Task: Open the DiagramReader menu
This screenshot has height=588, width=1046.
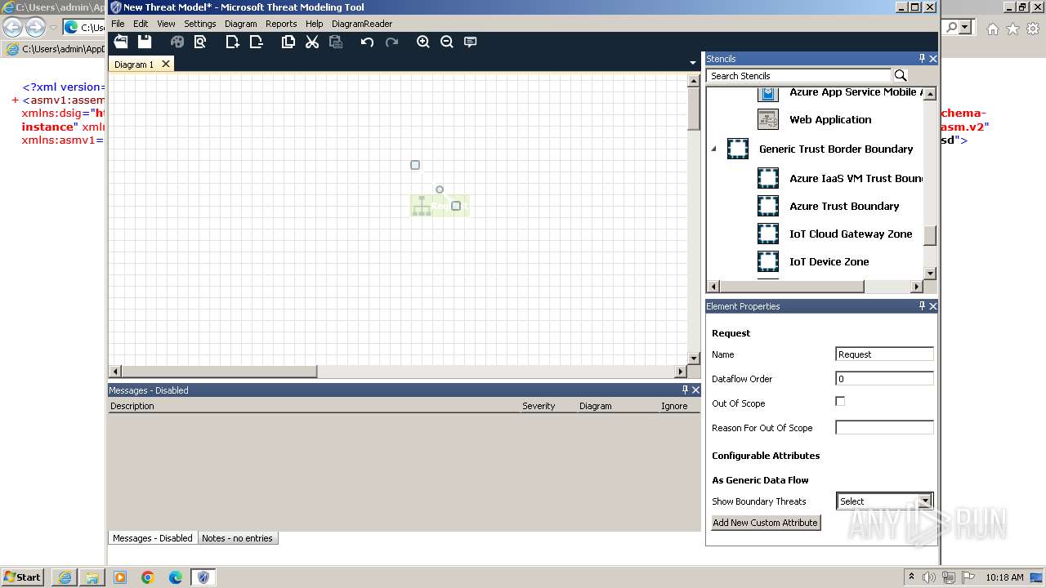Action: click(x=362, y=24)
